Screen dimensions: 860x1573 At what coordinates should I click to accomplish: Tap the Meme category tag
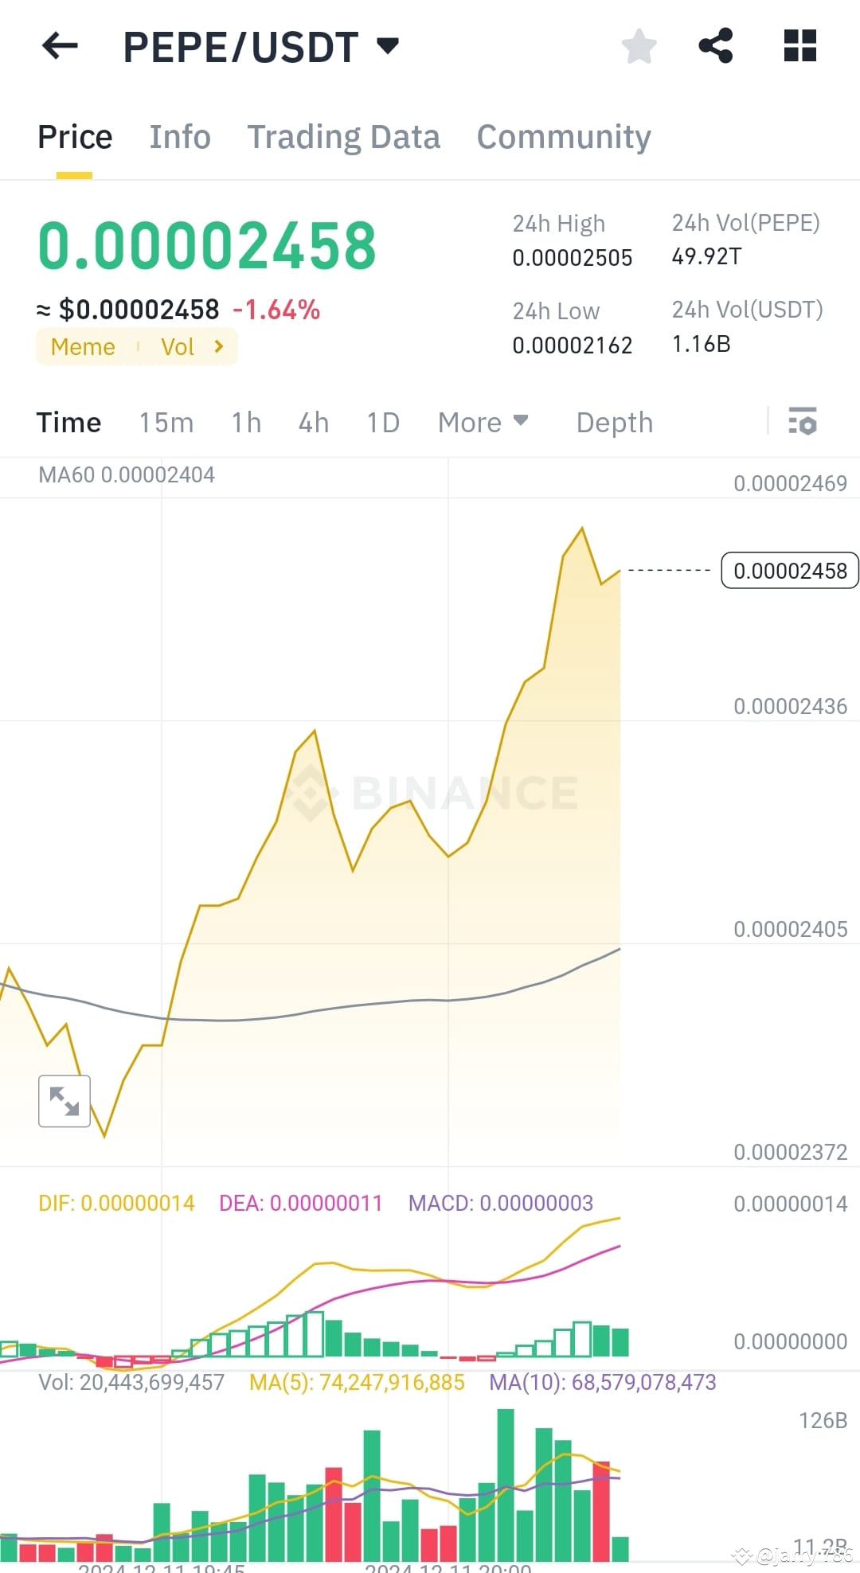(x=83, y=346)
